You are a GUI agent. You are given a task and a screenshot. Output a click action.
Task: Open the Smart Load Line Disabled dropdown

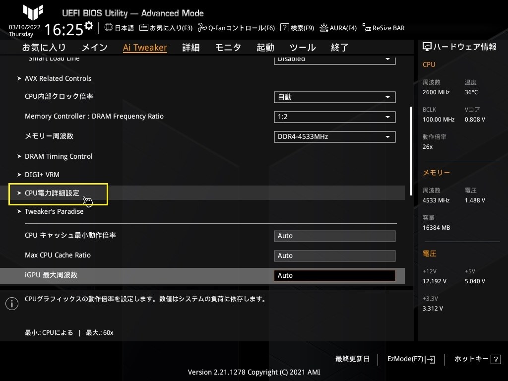(335, 60)
